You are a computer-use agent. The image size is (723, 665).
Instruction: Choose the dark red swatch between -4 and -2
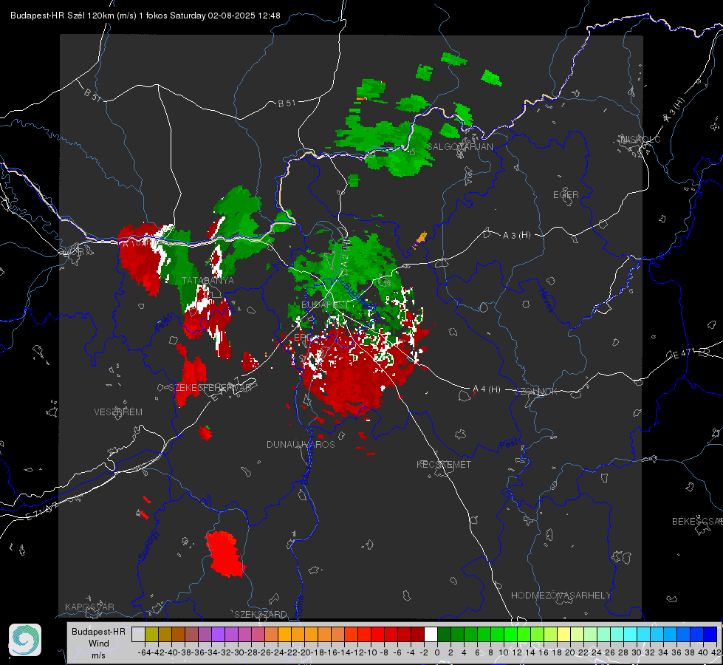418,635
